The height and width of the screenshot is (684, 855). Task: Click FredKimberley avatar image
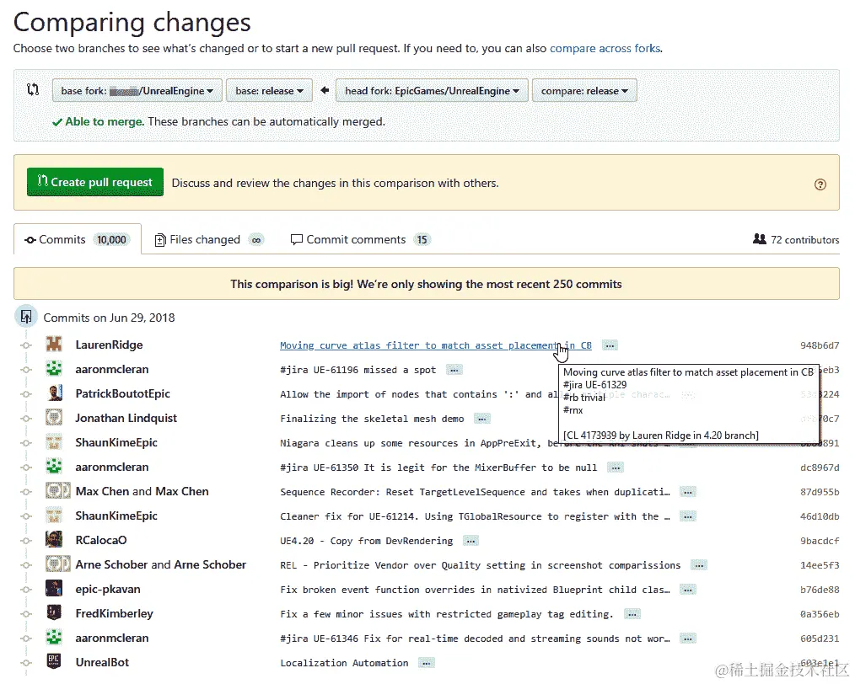[54, 613]
